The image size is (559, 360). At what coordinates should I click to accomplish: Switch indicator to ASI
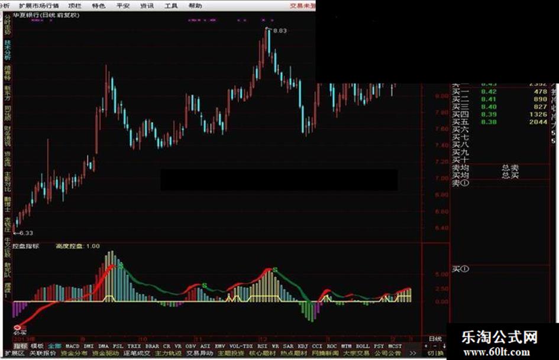coord(205,346)
